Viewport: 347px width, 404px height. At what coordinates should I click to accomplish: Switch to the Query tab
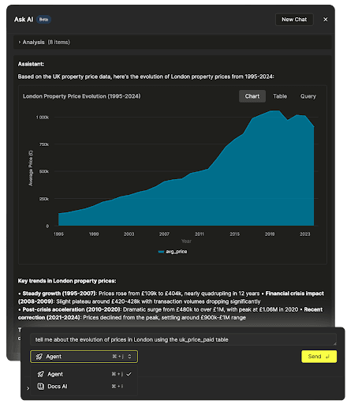tap(308, 96)
